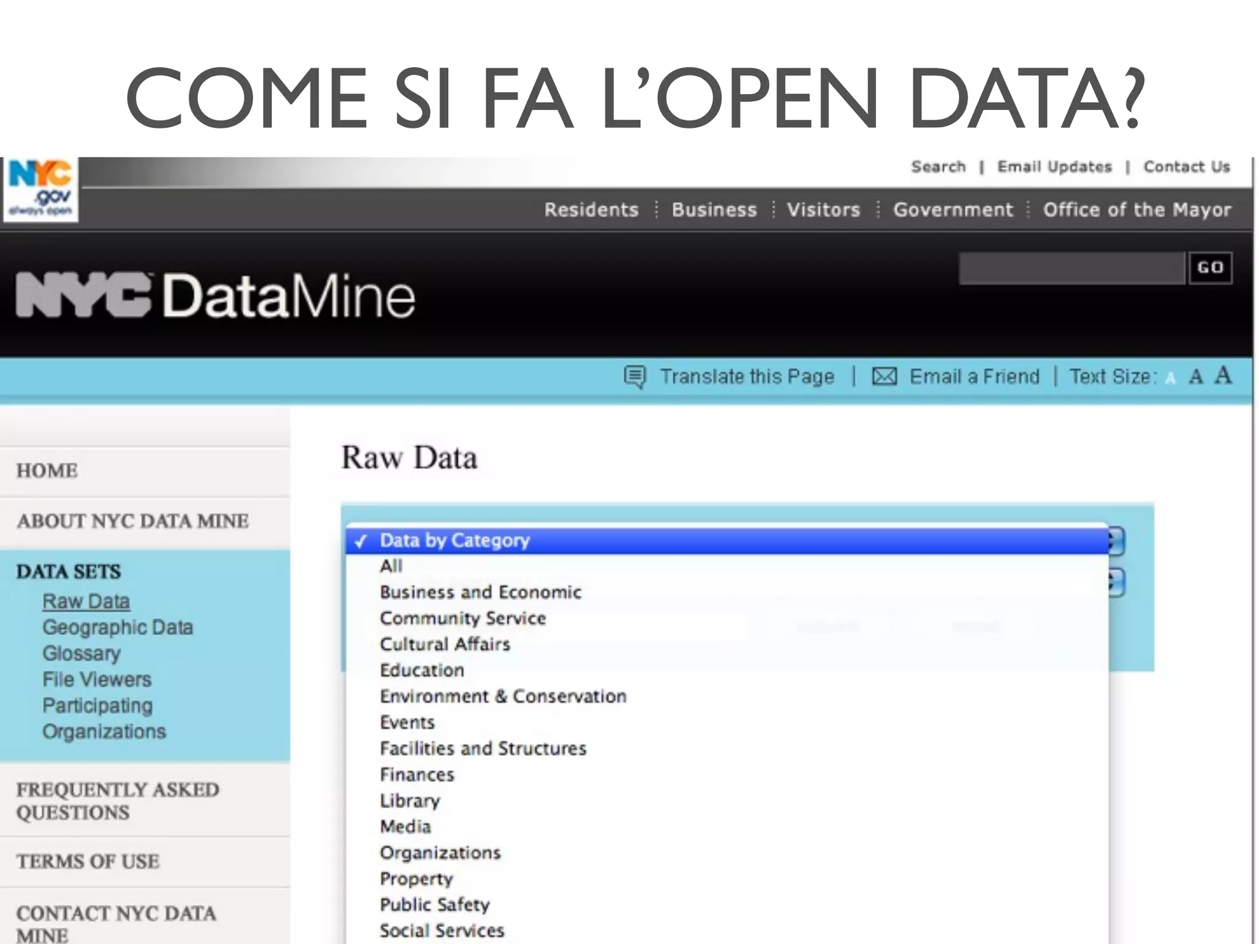Go to Office of the Mayor

pyautogui.click(x=1137, y=210)
